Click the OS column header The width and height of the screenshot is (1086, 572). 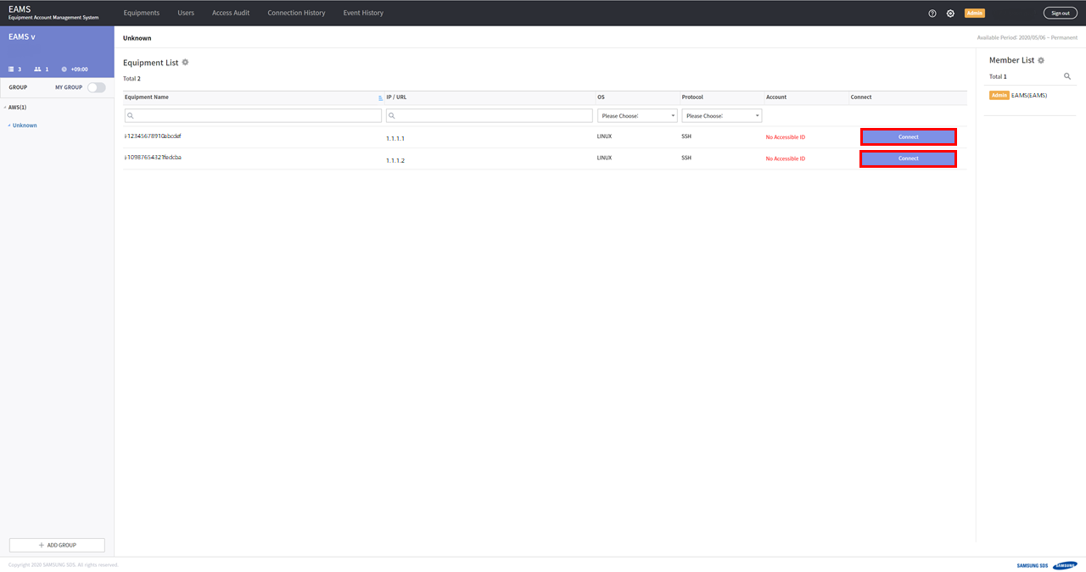point(601,97)
